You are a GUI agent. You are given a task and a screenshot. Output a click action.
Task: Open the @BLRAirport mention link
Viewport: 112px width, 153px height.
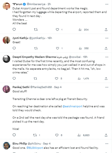click(x=35, y=148)
